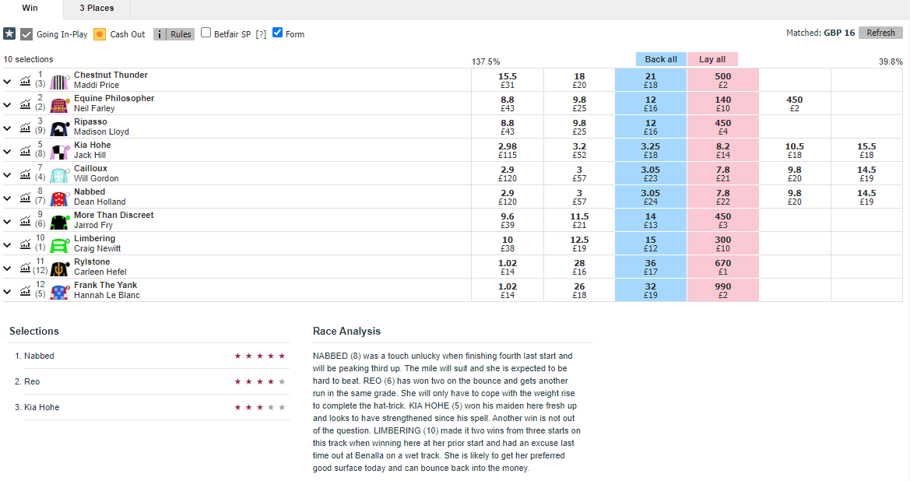Enable the Betfair SP checkbox

(206, 33)
